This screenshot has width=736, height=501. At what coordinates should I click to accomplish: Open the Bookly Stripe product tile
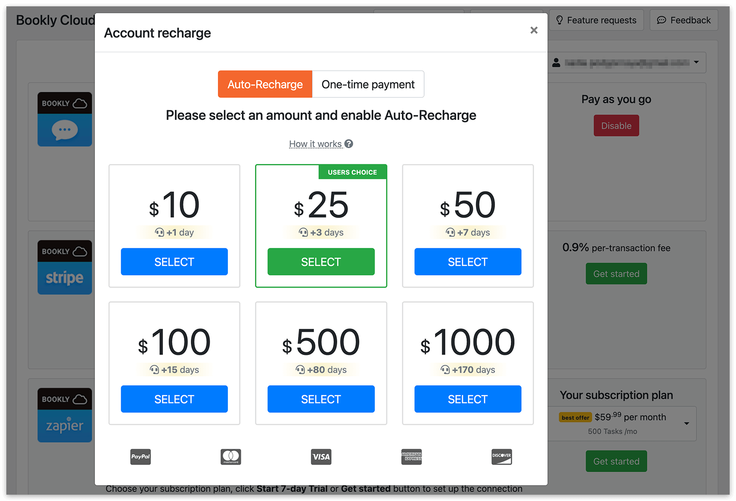(x=65, y=267)
